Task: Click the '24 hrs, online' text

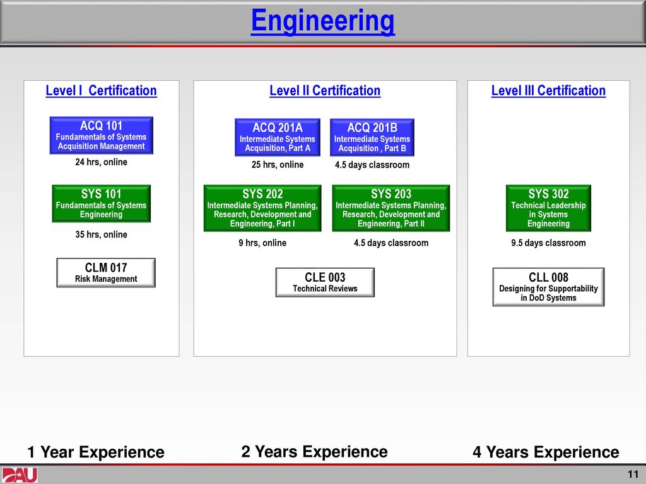Action: [x=101, y=162]
